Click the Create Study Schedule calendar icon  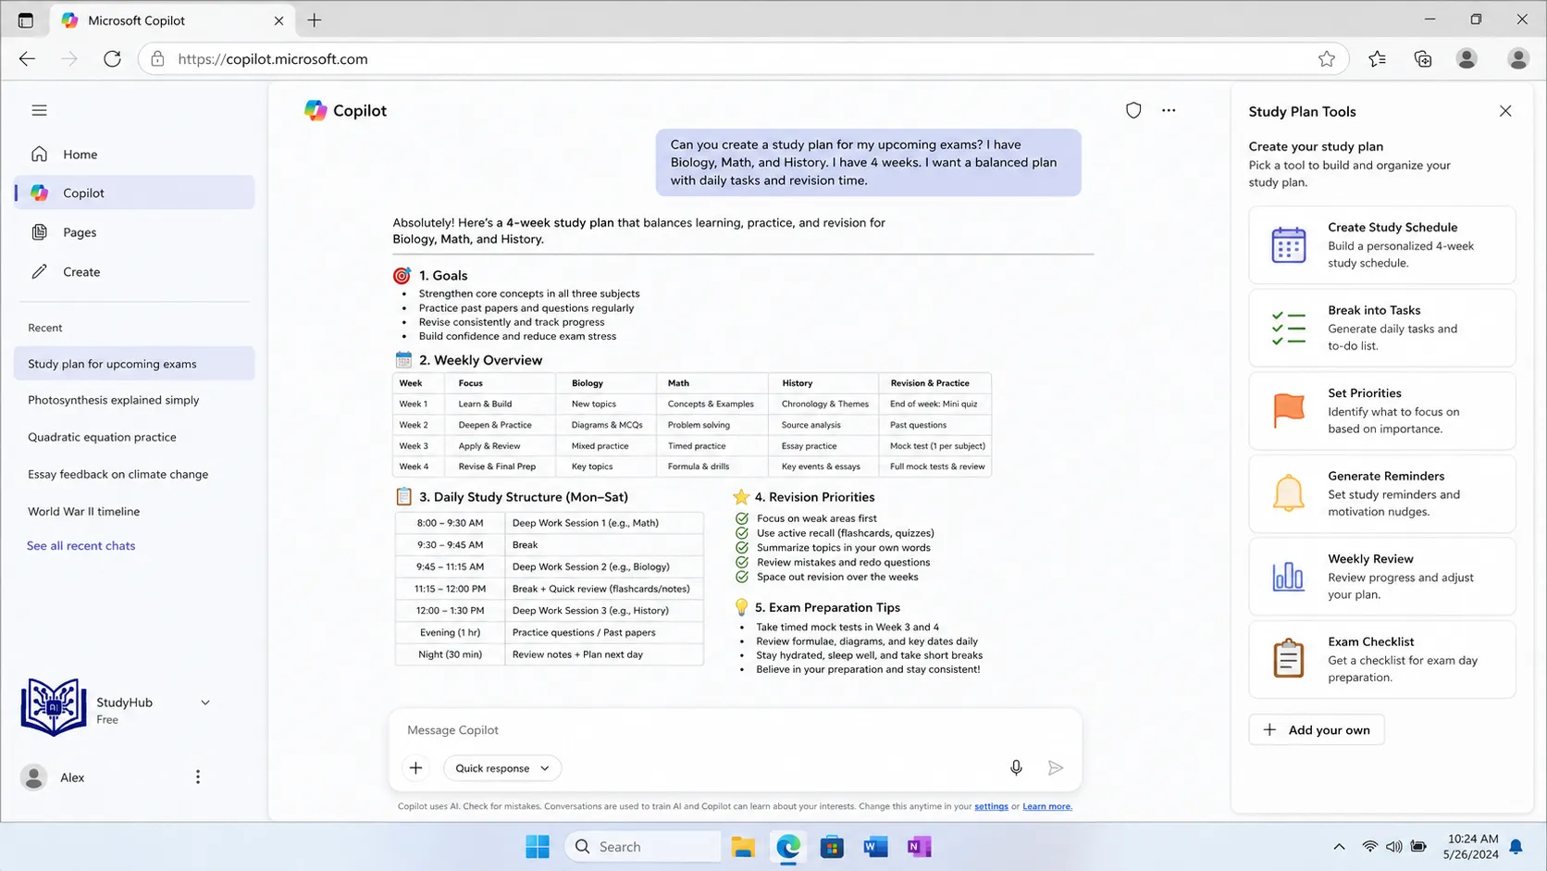pos(1288,245)
